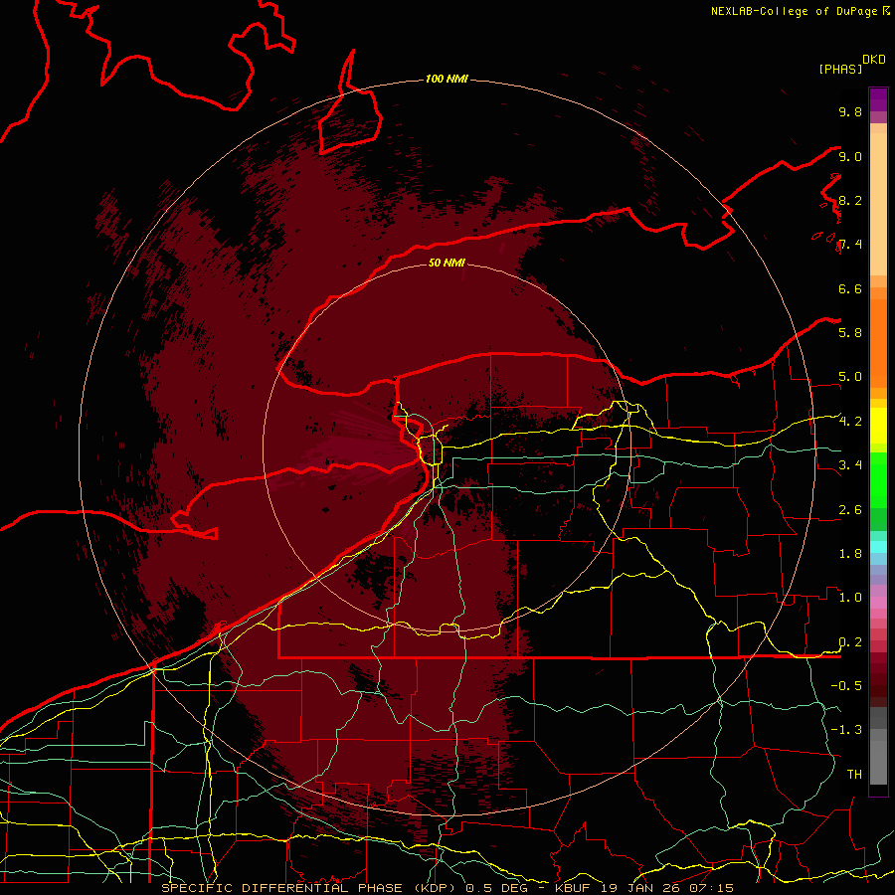Pick the bright green segment of the color bar
The height and width of the screenshot is (895, 895).
pos(878,478)
